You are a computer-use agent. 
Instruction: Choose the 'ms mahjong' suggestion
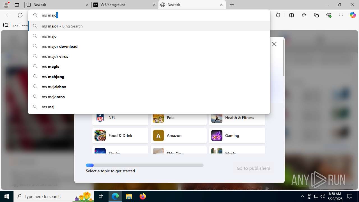pos(149,77)
